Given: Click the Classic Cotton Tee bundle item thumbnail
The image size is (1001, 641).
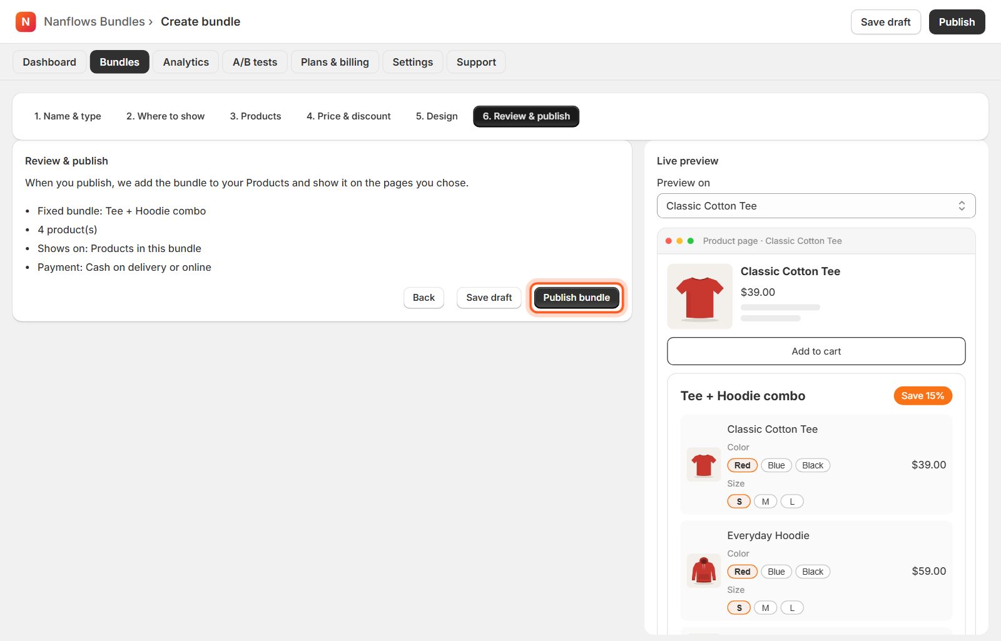Looking at the screenshot, I should (704, 465).
